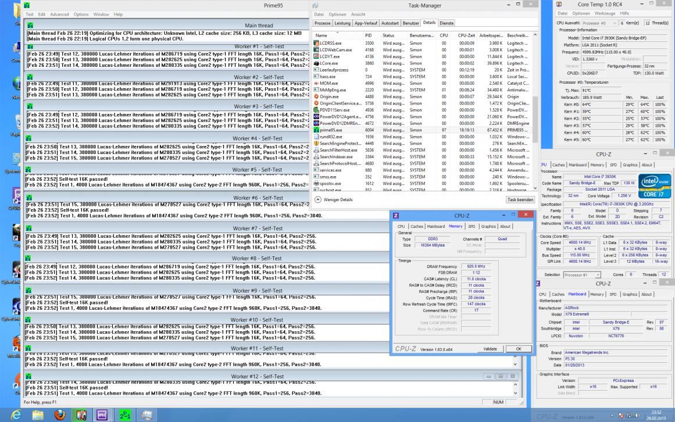Click the spoolsv.exe printer icon
675x422 pixels.
[316, 183]
